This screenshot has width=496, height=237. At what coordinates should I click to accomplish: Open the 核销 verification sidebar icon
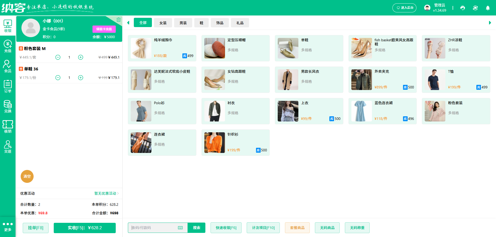coord(8,127)
